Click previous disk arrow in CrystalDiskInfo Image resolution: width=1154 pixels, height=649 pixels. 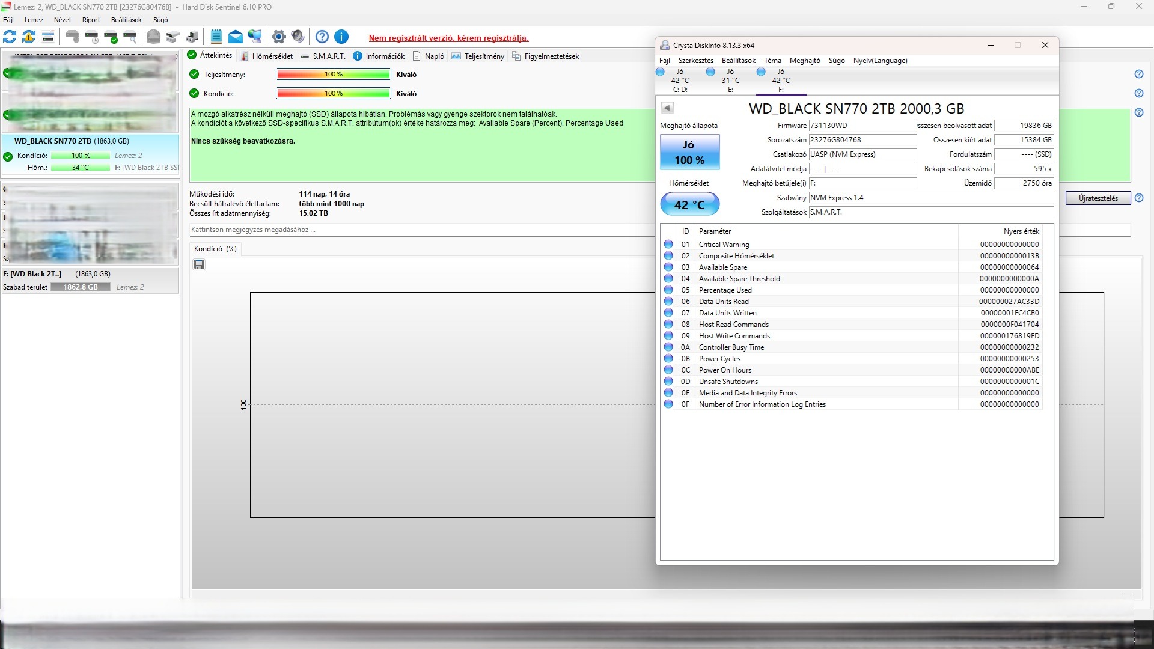coord(667,108)
